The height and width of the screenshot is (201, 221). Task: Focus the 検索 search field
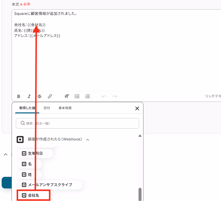78,123
